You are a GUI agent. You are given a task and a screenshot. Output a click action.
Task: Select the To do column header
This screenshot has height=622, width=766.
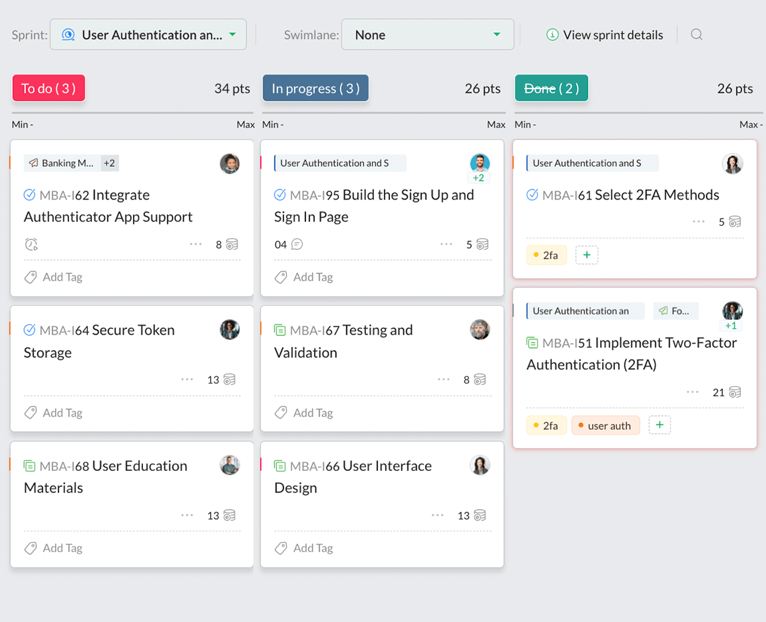(x=48, y=89)
